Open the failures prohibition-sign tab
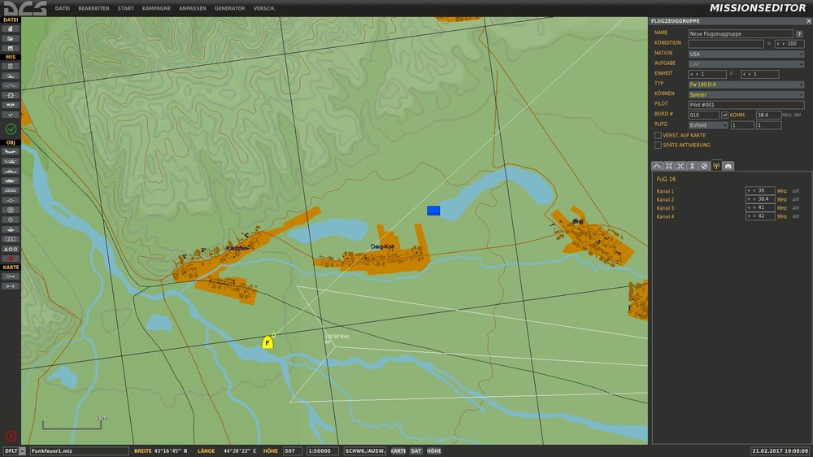 pos(704,166)
